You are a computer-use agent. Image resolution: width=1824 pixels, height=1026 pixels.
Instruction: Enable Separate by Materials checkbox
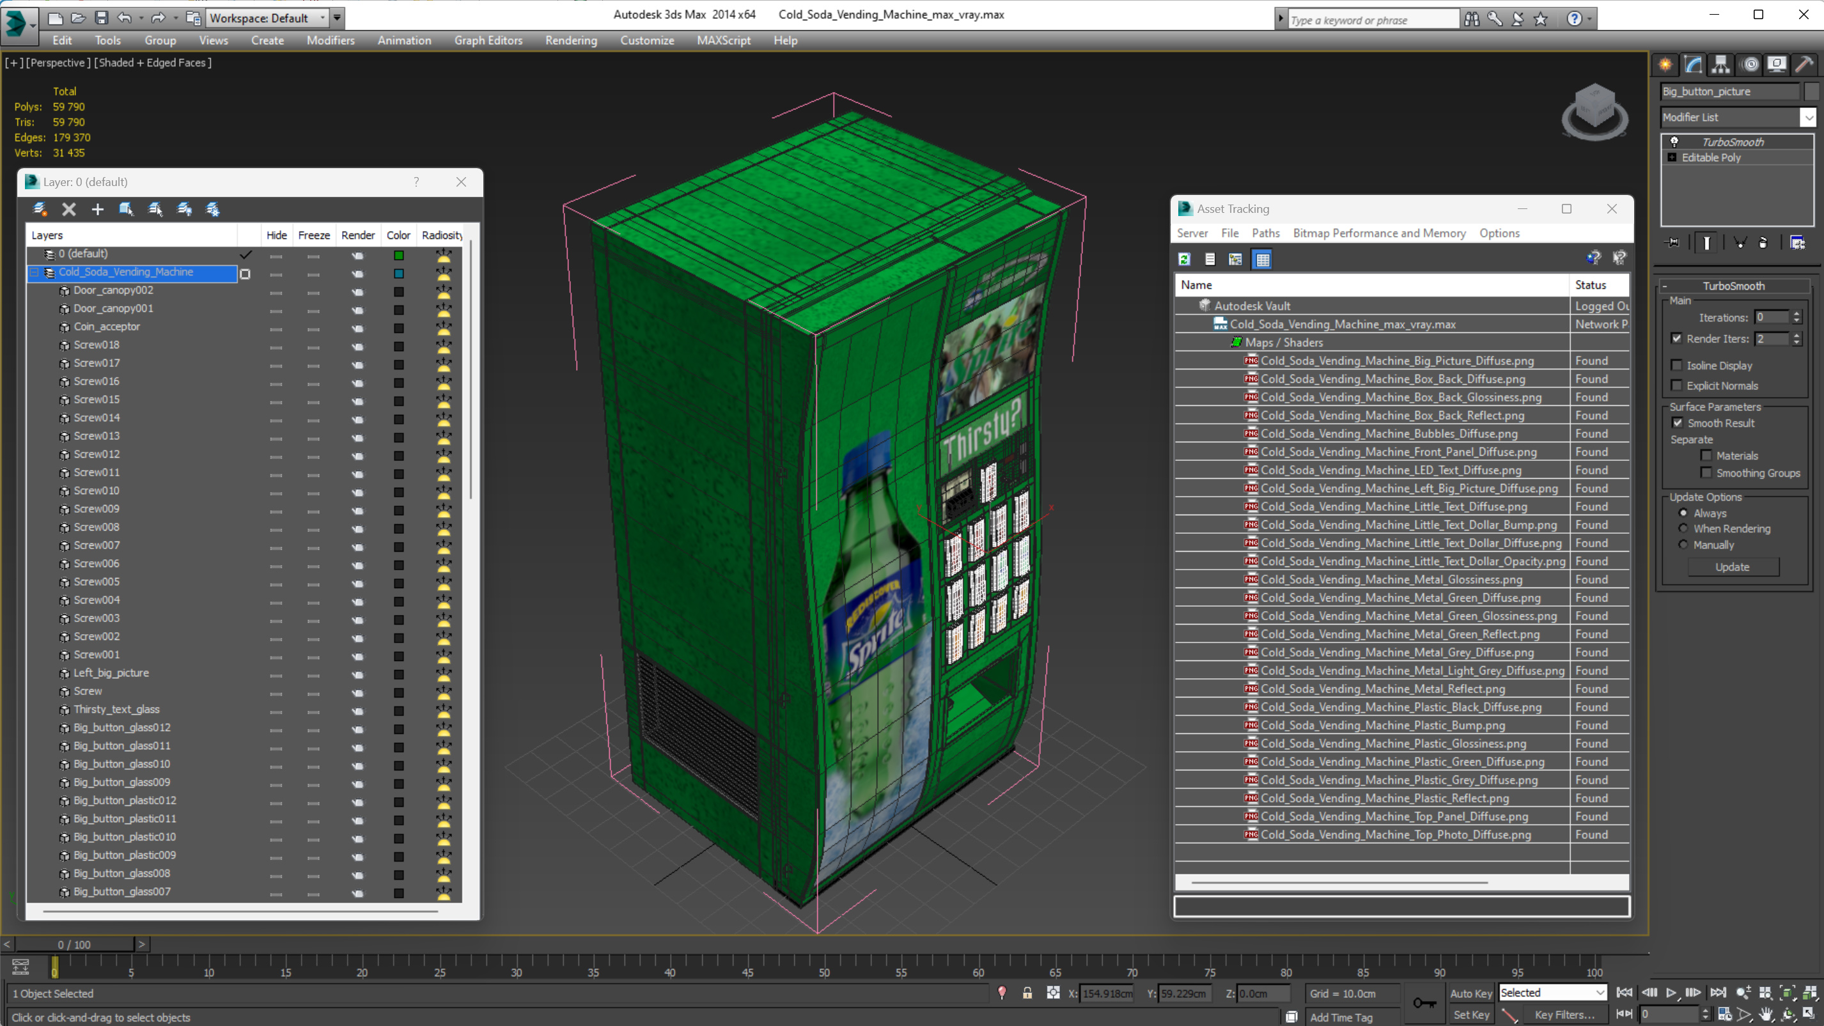1706,455
